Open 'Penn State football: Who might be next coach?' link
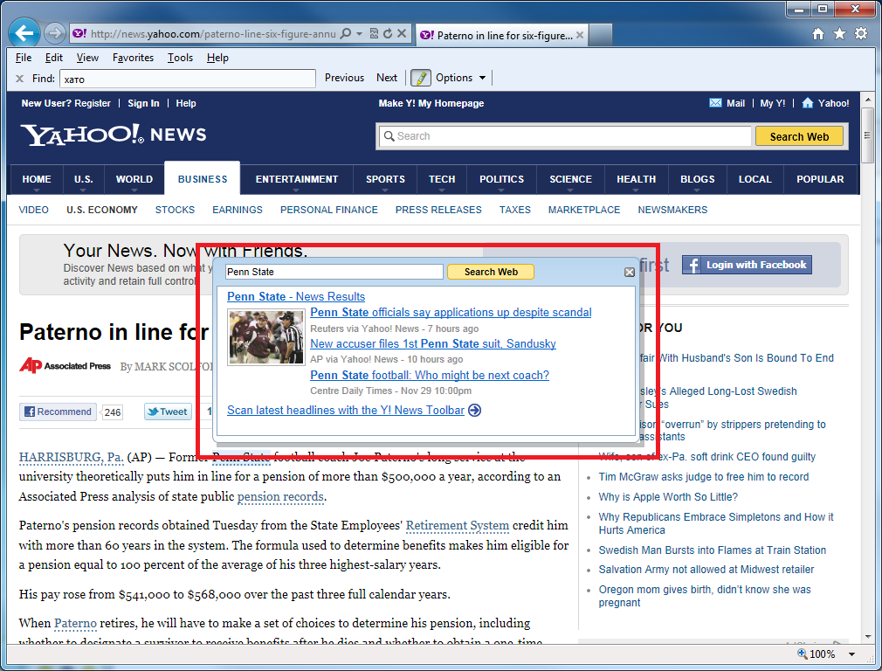The image size is (882, 671). point(430,375)
